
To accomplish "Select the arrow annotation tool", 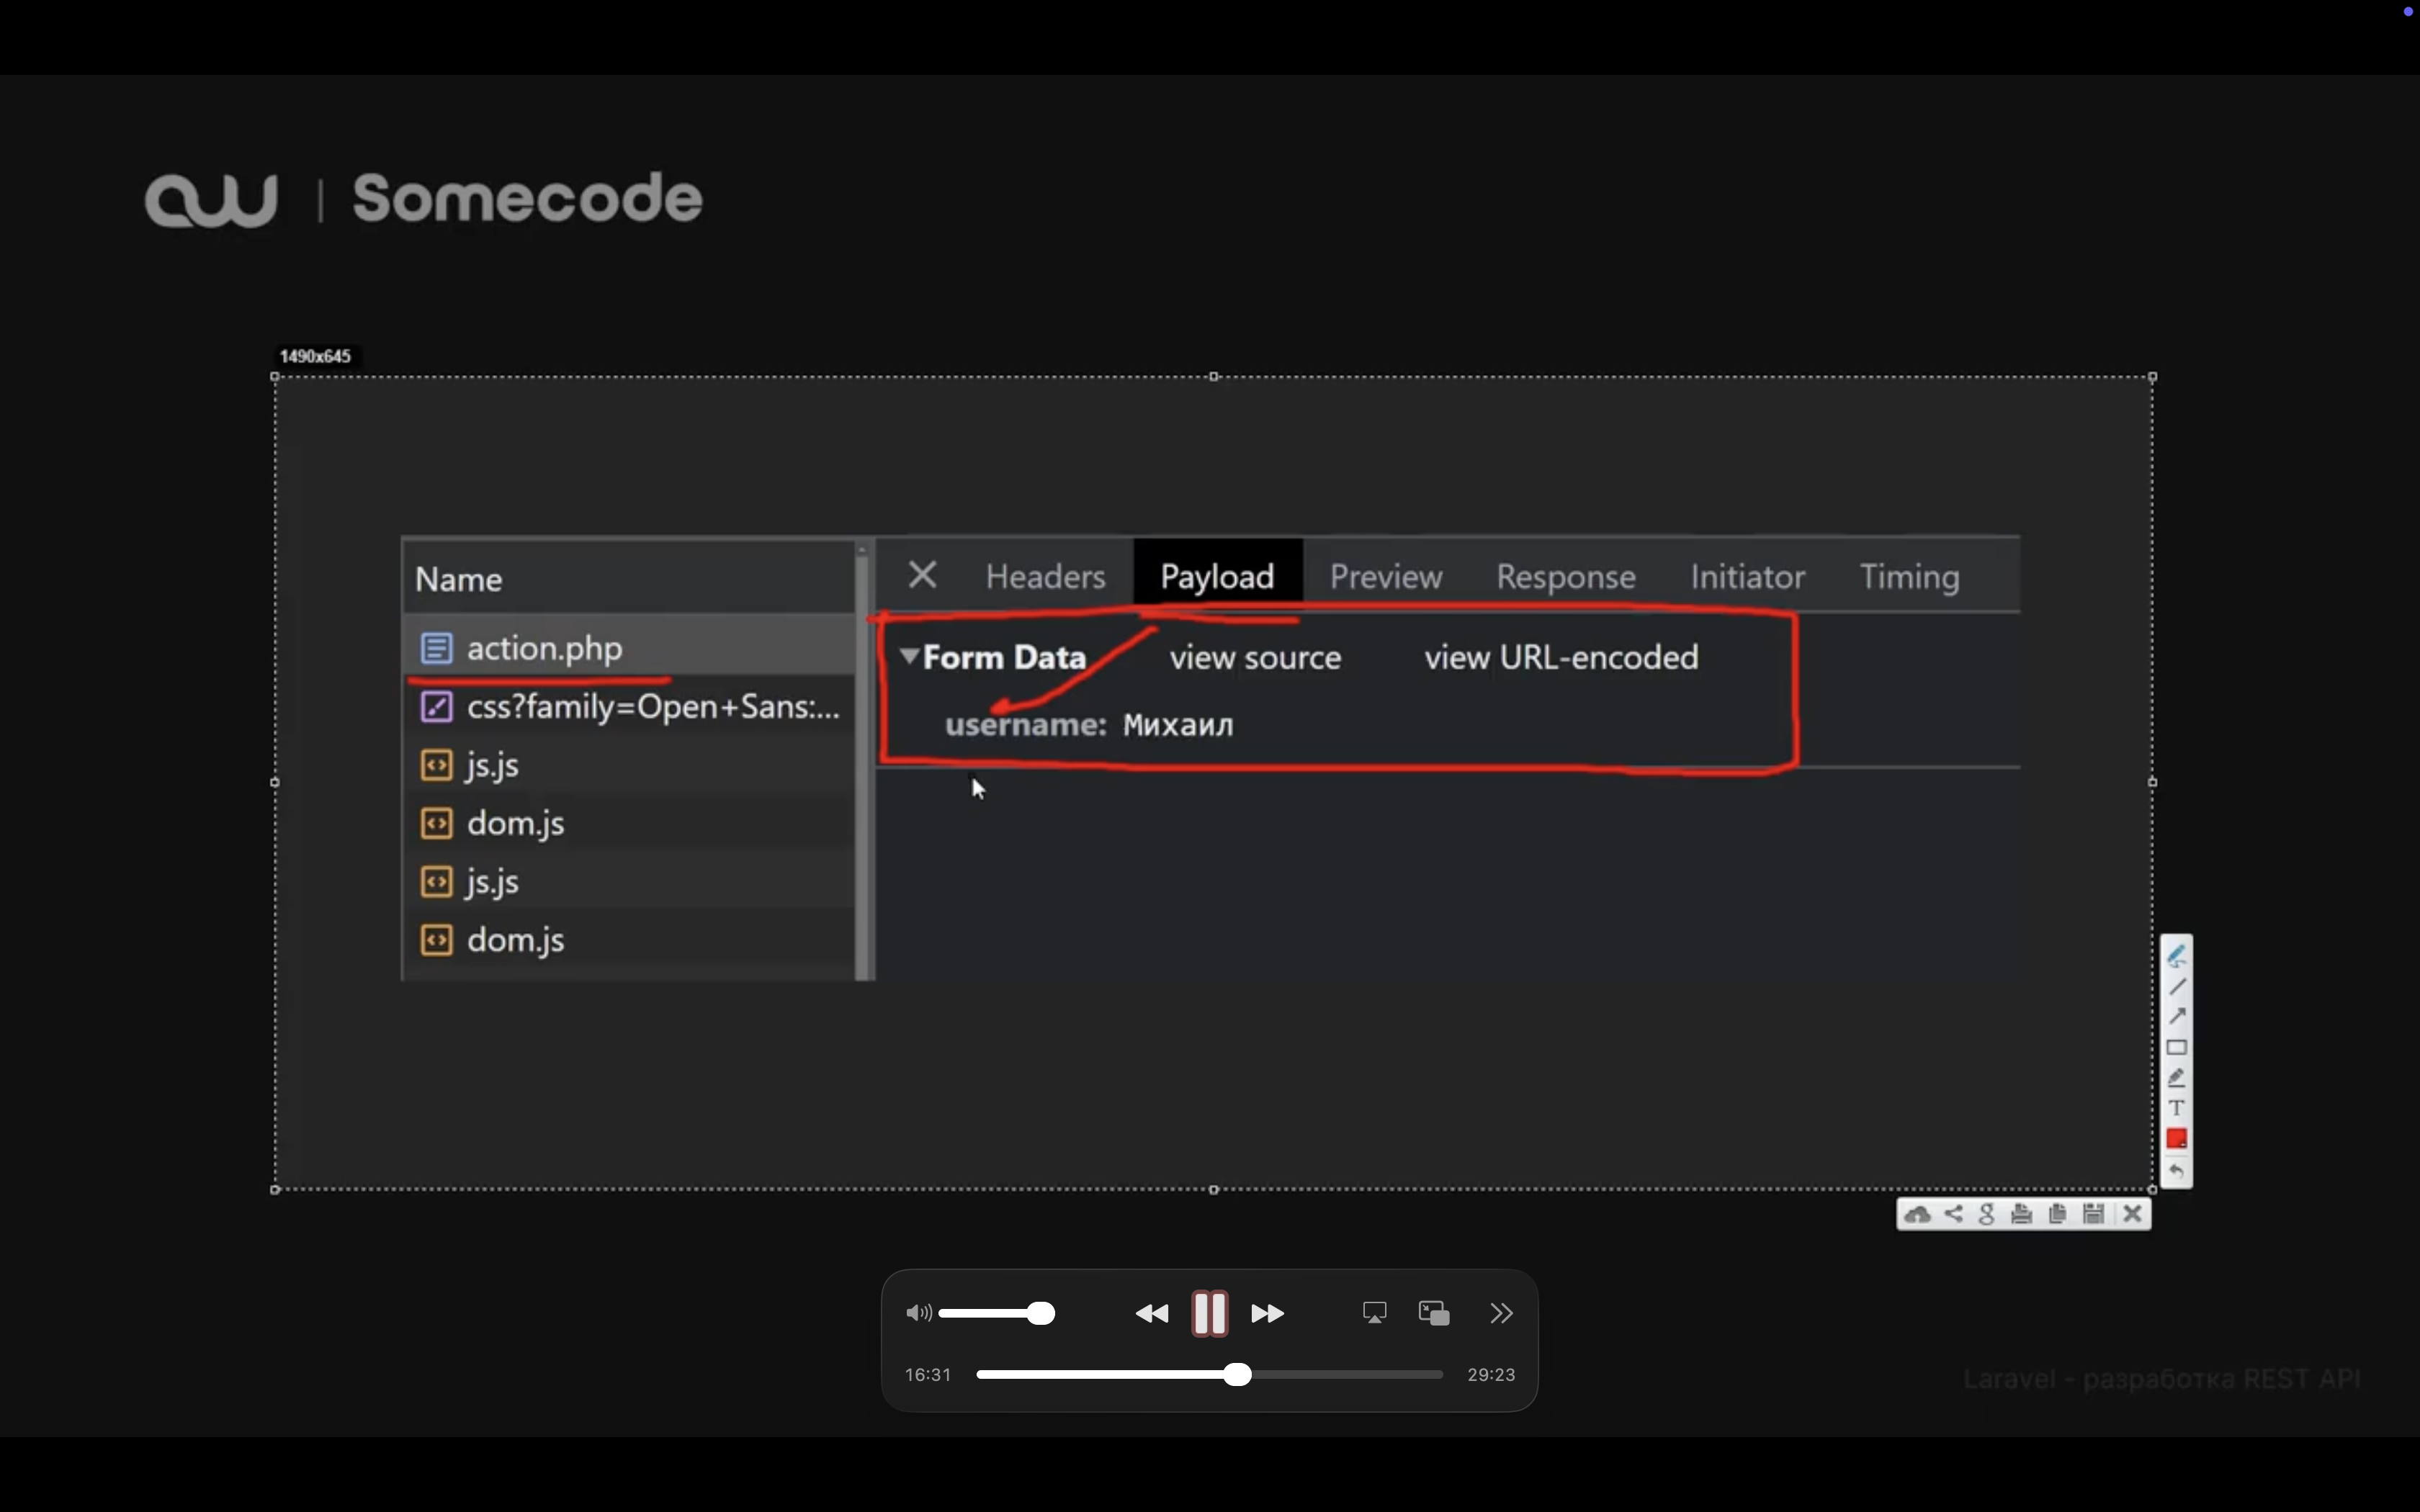I will 2176,1017.
